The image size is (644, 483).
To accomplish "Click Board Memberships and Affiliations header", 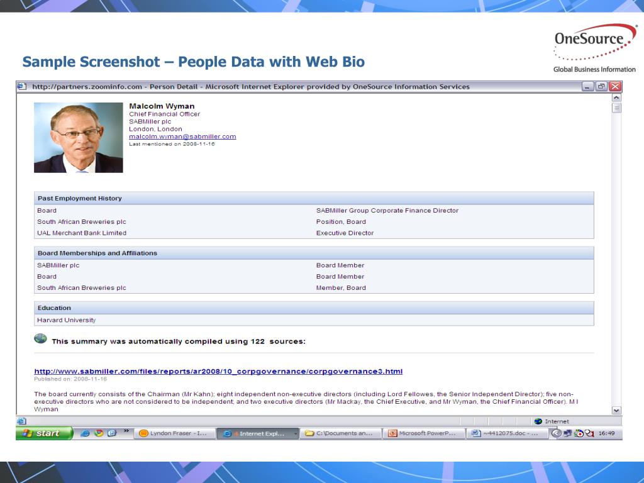I will click(x=314, y=253).
